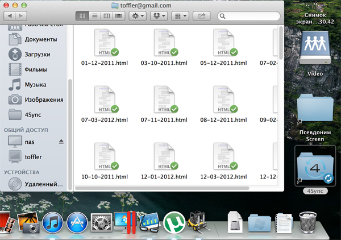Launch uTorrent from the dock
Screen dimensions: 341x240
174,222
